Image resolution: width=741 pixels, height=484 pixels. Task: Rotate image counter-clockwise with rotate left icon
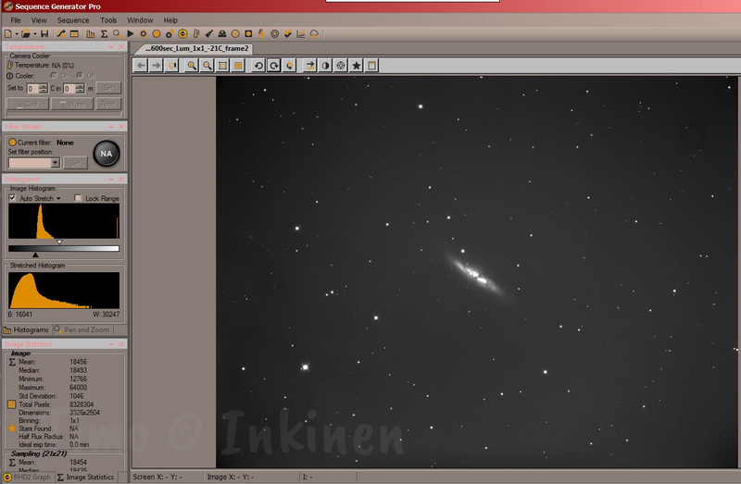coord(258,66)
